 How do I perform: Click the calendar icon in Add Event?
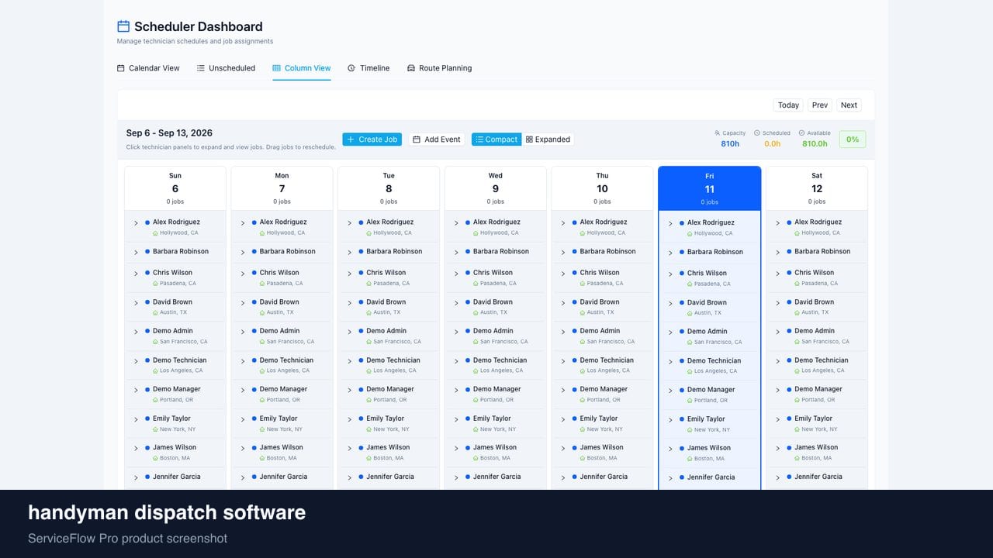click(x=417, y=139)
